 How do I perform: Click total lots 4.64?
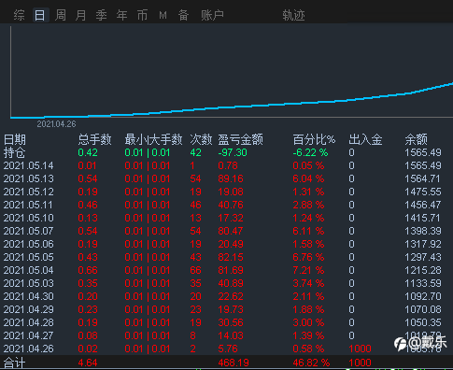[x=88, y=363]
